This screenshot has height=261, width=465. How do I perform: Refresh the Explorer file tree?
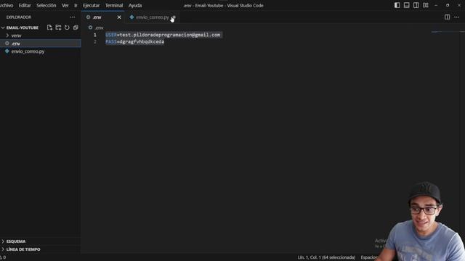coord(67,28)
